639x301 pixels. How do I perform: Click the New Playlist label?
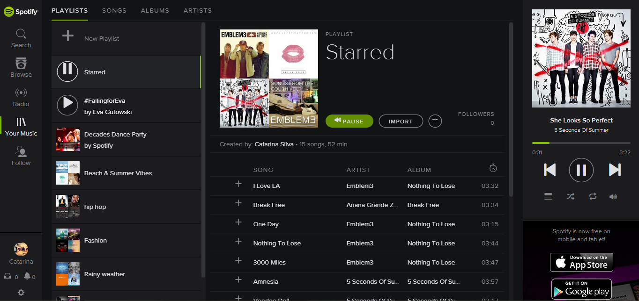pos(102,38)
